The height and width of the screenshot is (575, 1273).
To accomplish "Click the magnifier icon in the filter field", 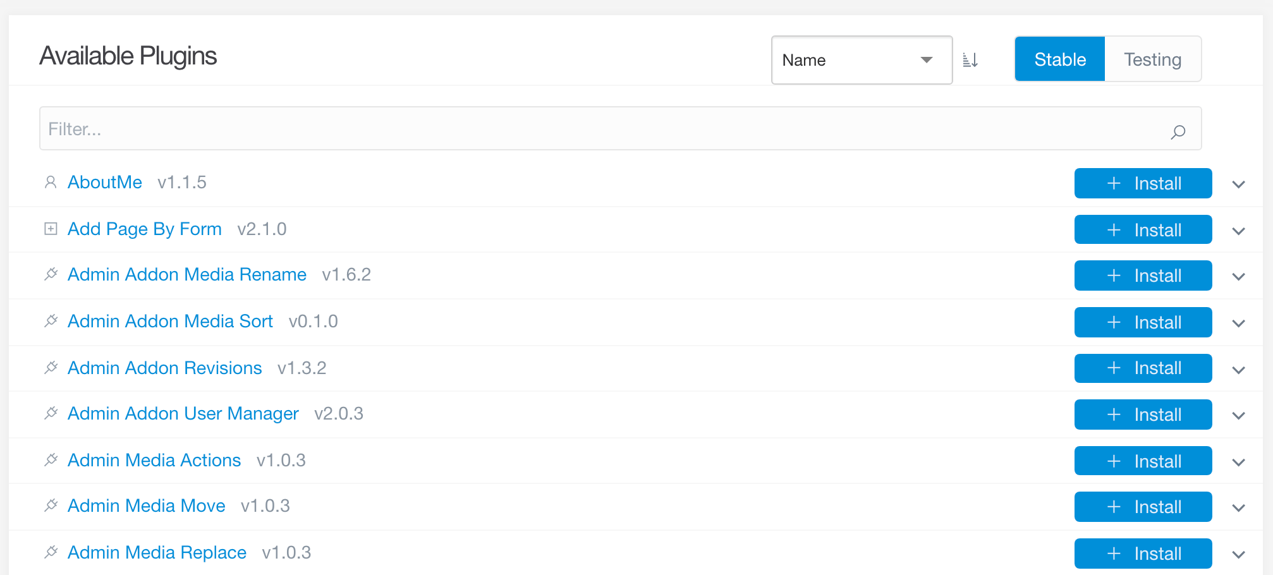I will tap(1178, 132).
